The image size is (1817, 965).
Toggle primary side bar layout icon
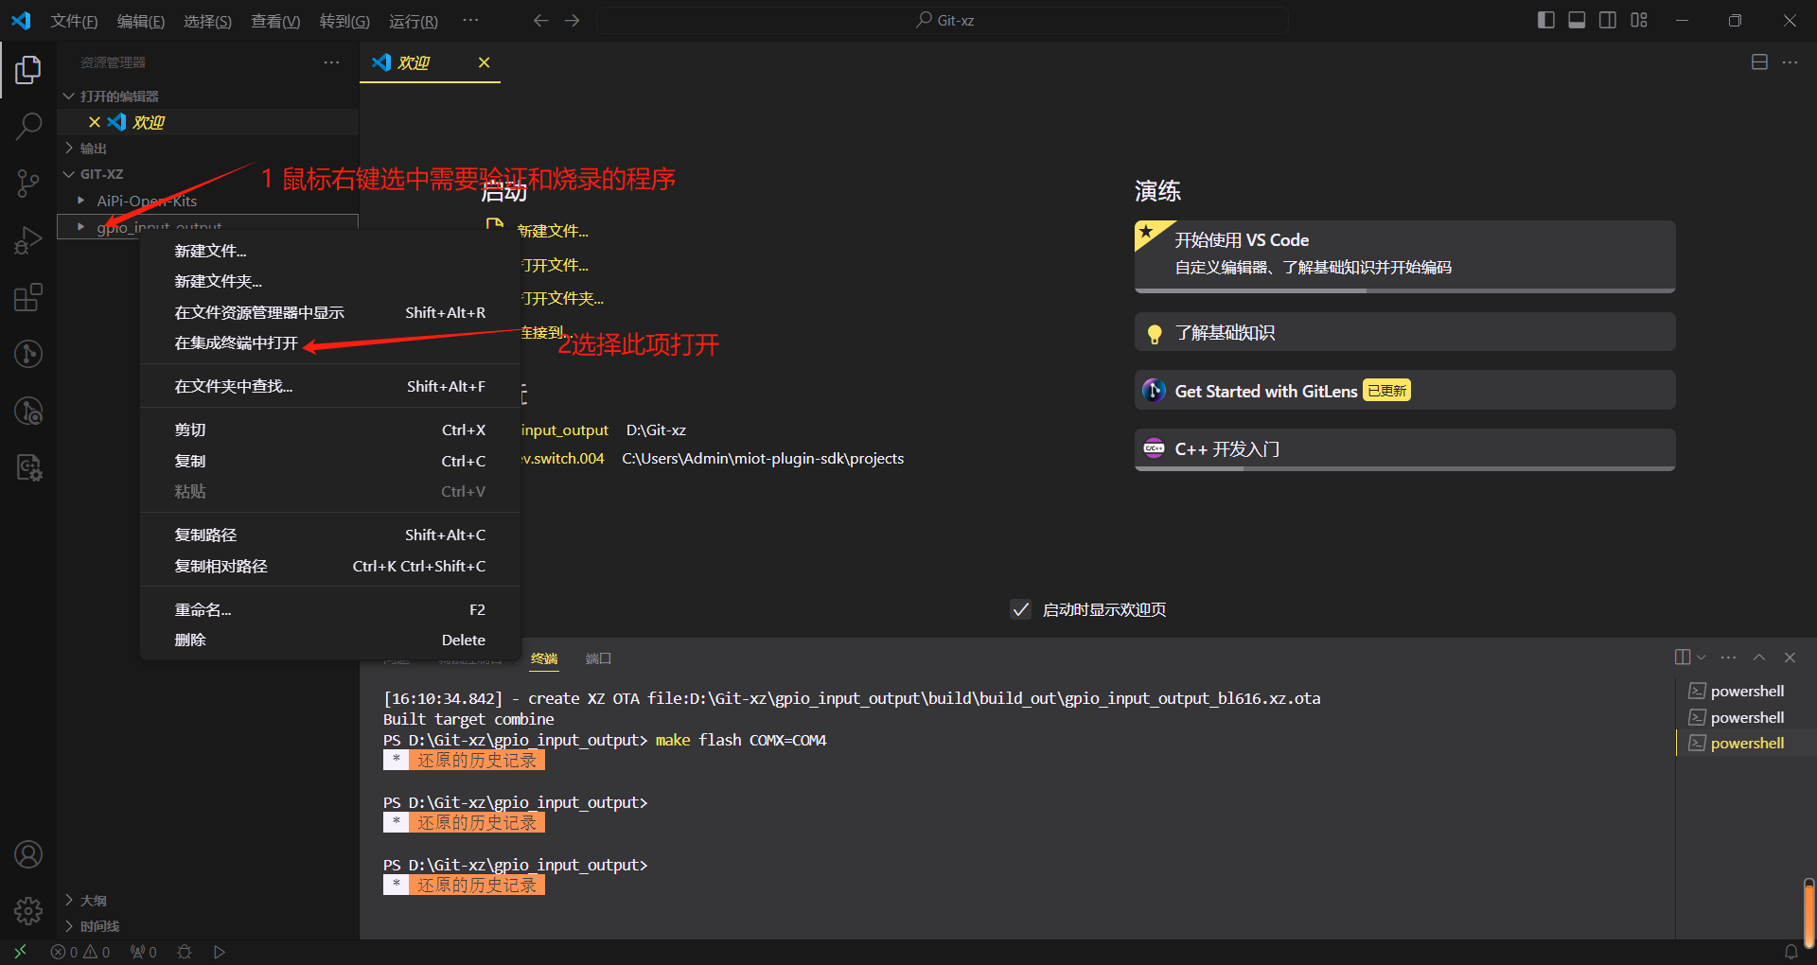(x=1546, y=20)
